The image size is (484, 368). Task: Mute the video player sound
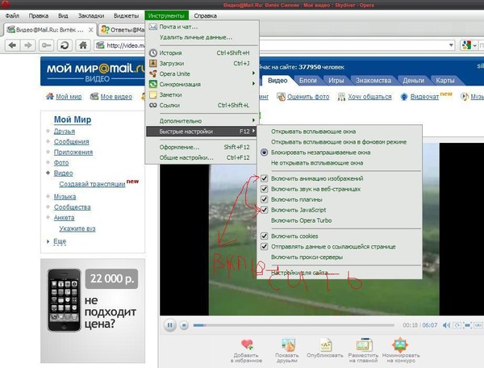tap(446, 325)
